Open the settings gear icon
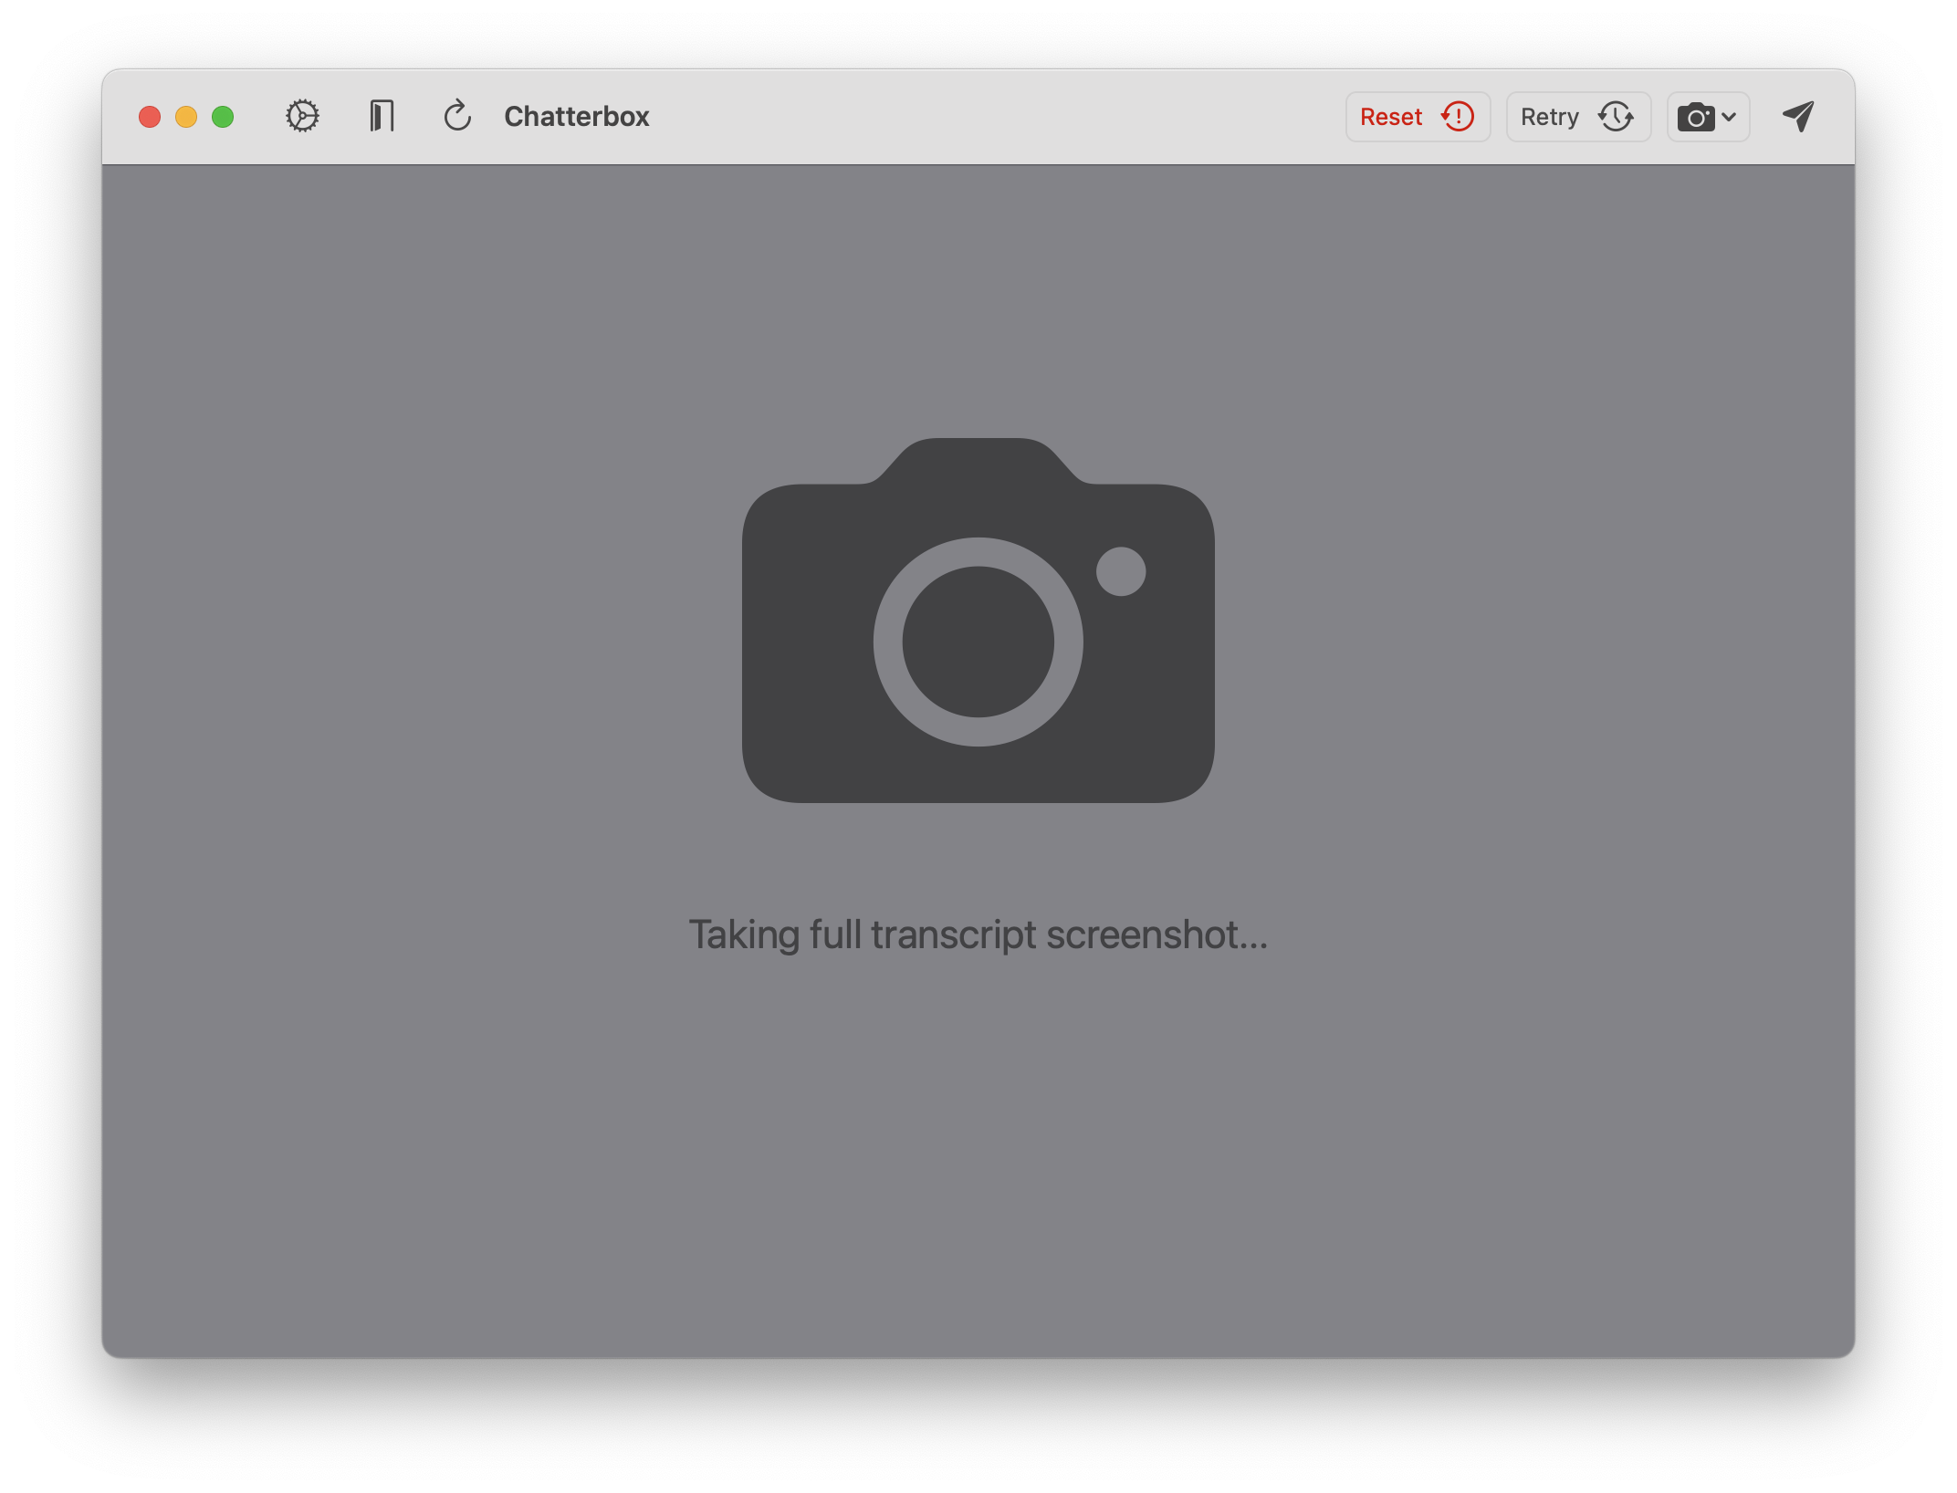1957x1493 pixels. point(302,116)
